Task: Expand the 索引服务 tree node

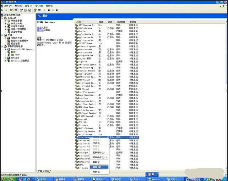Action: pyautogui.click(x=6, y=58)
